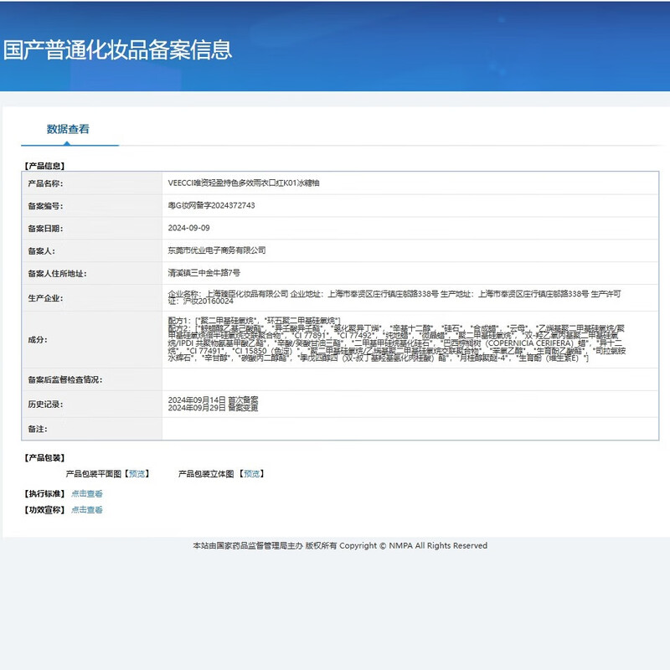Click the 2024年09月29日 备案变更 history entry
This screenshot has width=670, height=670.
pyautogui.click(x=213, y=408)
